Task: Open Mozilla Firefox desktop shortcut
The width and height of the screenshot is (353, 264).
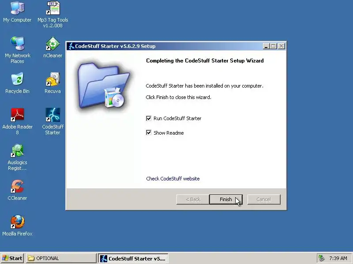Action: [x=17, y=225]
